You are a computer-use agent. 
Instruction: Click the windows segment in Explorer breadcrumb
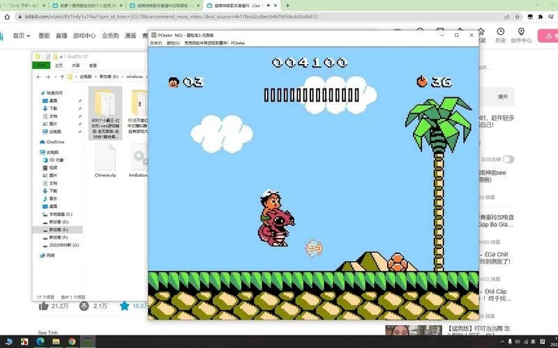point(135,77)
